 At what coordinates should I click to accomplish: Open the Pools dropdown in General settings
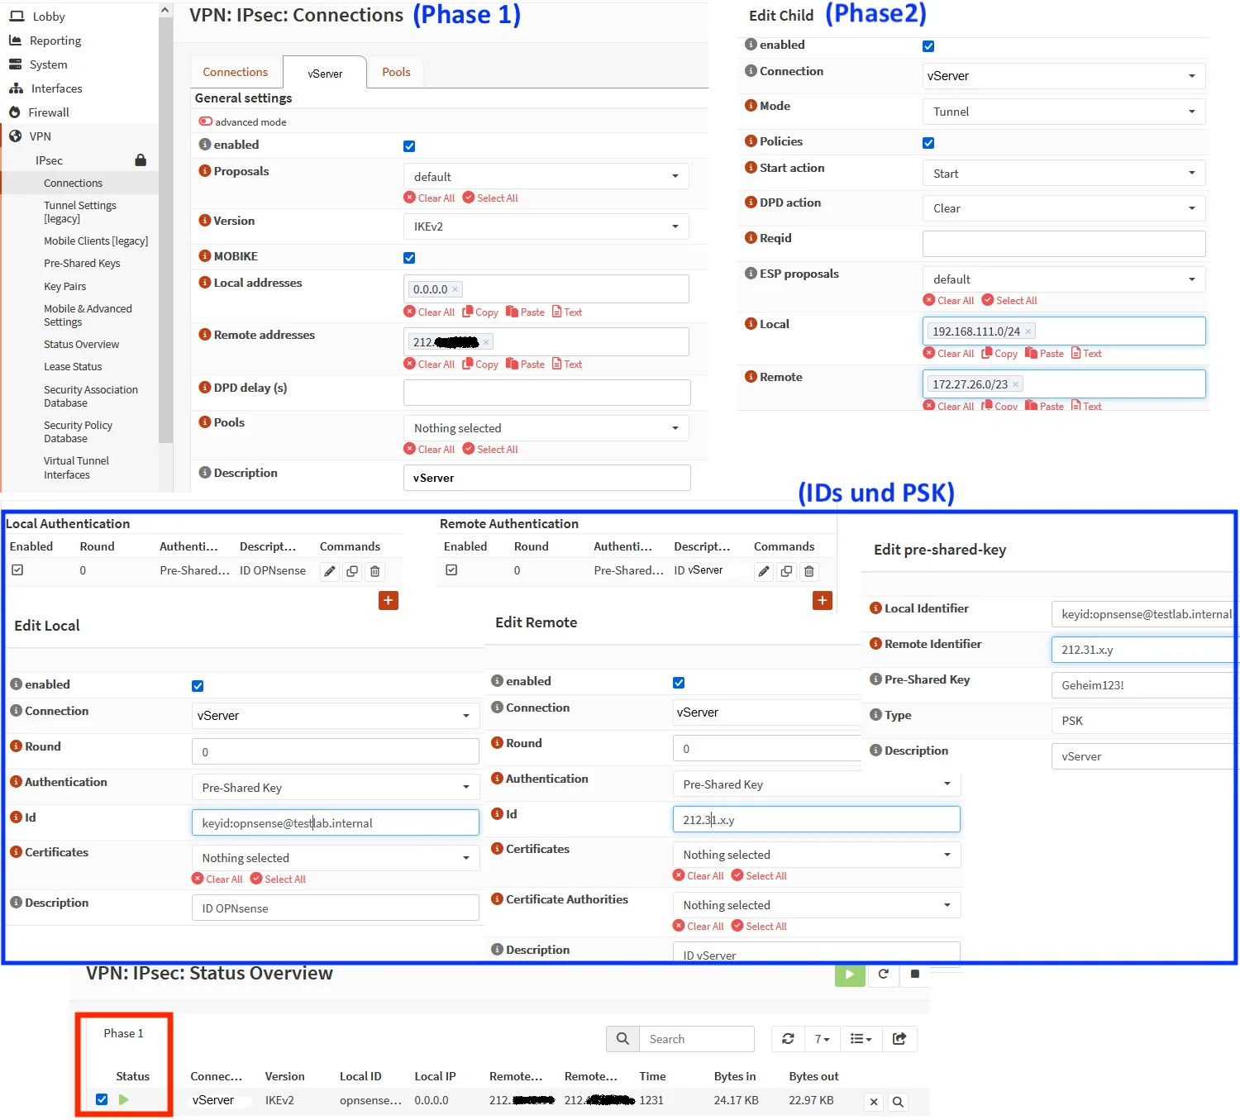click(x=546, y=428)
